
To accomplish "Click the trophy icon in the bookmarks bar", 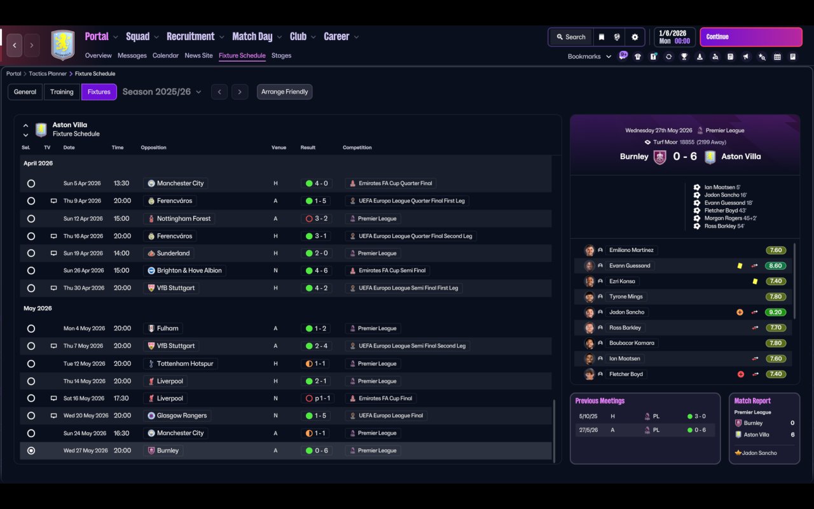I will [x=684, y=57].
